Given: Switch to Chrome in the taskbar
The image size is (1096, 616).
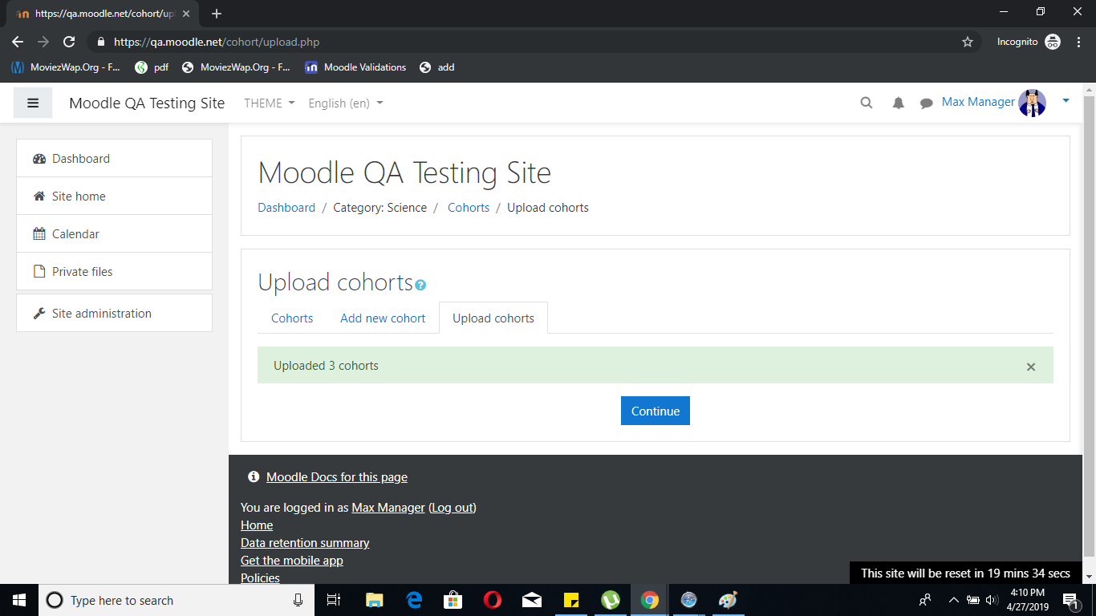Looking at the screenshot, I should (650, 600).
